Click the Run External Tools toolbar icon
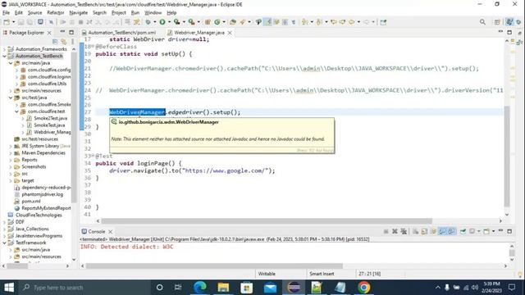 point(191,22)
